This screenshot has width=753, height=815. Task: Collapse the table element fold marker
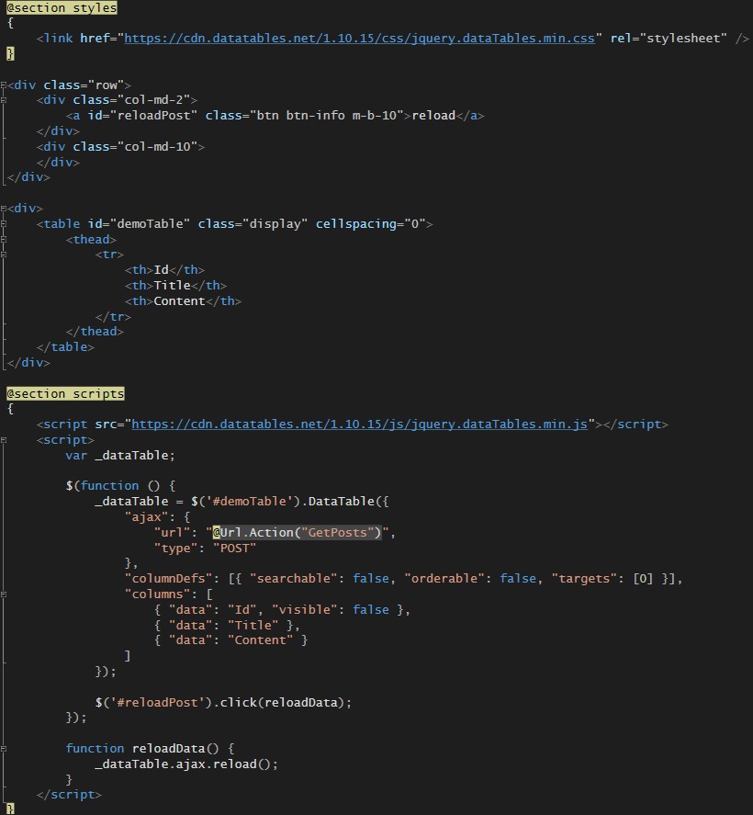[4, 223]
